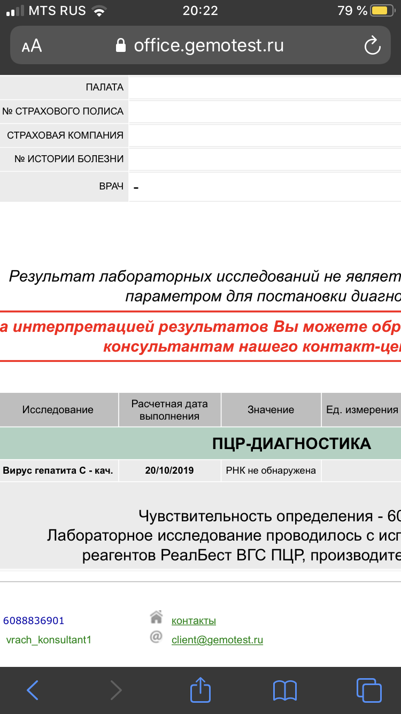The height and width of the screenshot is (714, 401).
Task: Tap the client@gemotest.ru email link
Action: pyautogui.click(x=217, y=640)
